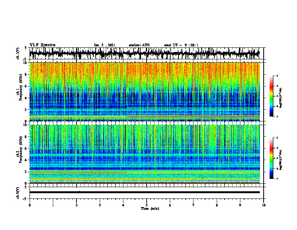Click the ch.1 spectrogram's 8 kHz tick label
The width and height of the screenshot is (297, 230).
26,74
